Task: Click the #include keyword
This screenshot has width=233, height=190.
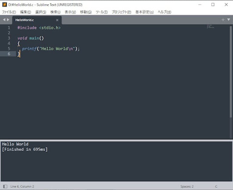Action: (x=27, y=28)
